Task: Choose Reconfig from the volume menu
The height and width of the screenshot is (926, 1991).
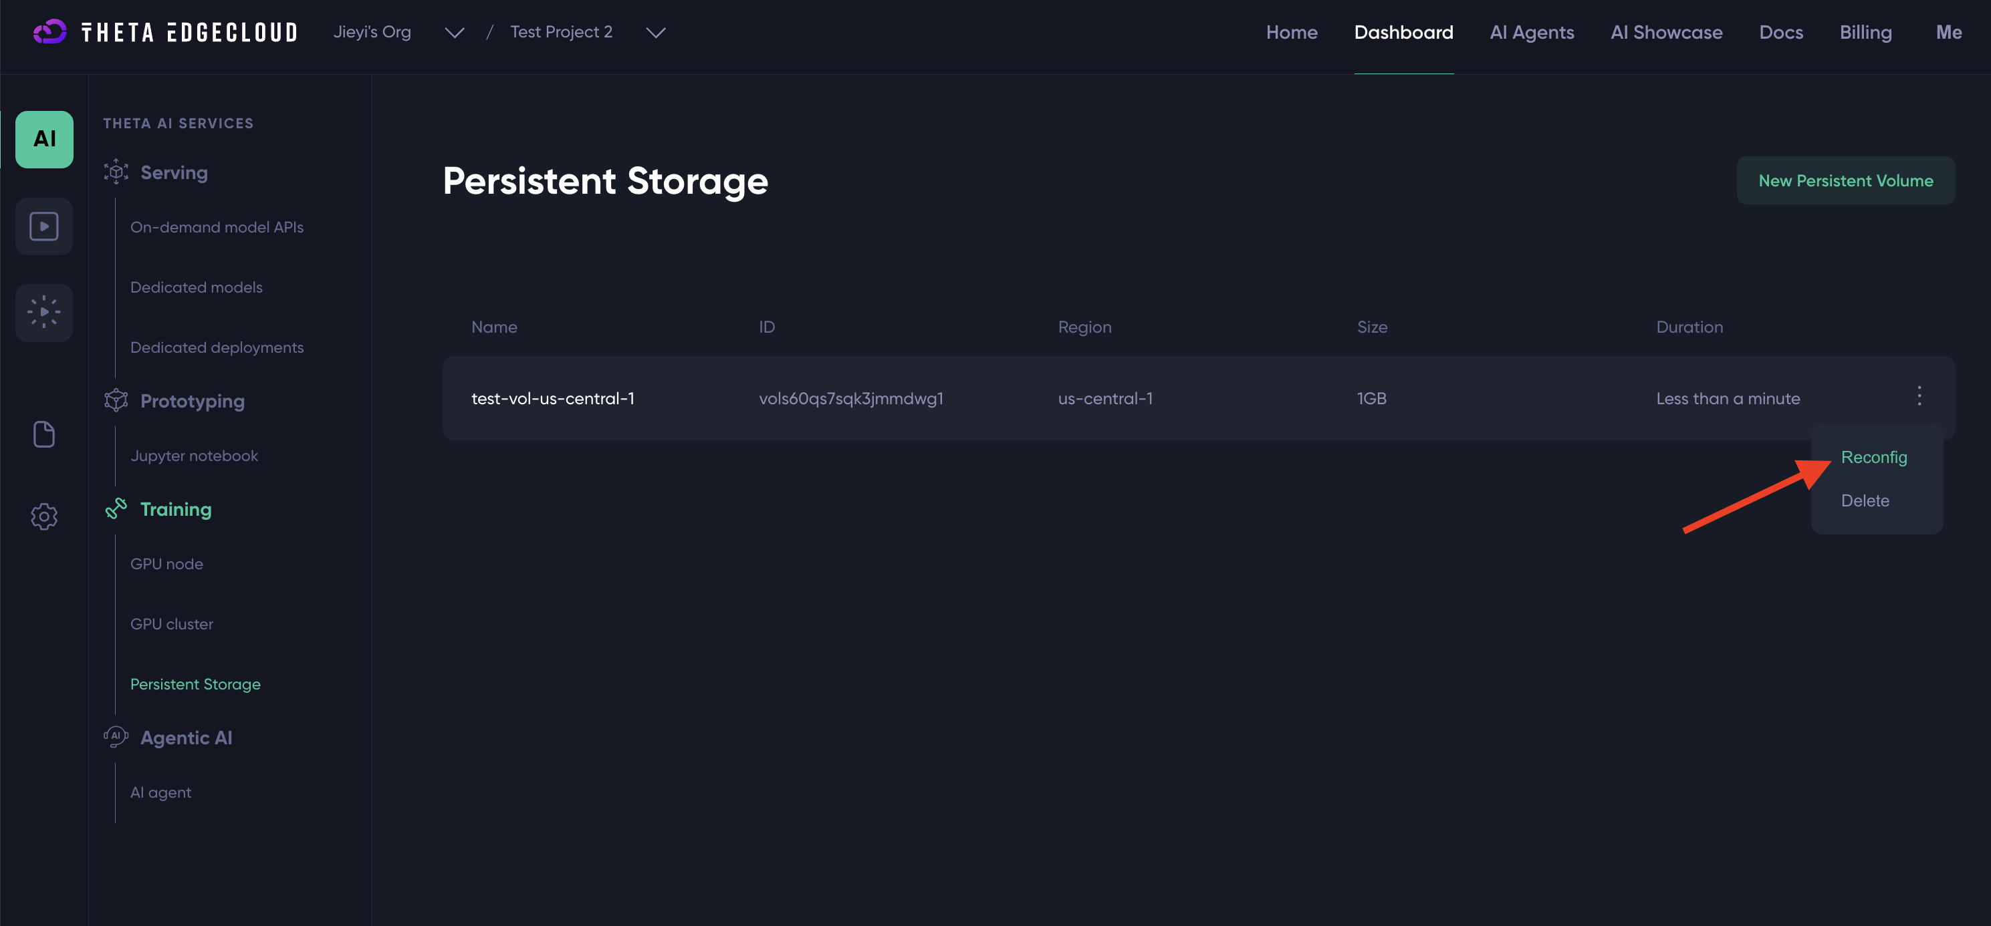Action: pyautogui.click(x=1873, y=457)
